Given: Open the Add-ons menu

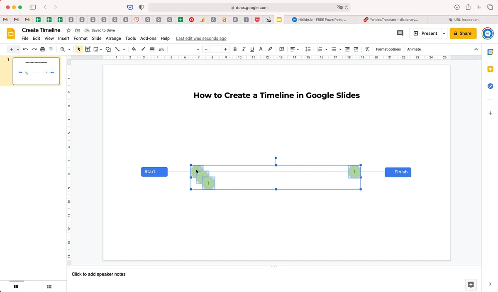Looking at the screenshot, I should [x=148, y=38].
